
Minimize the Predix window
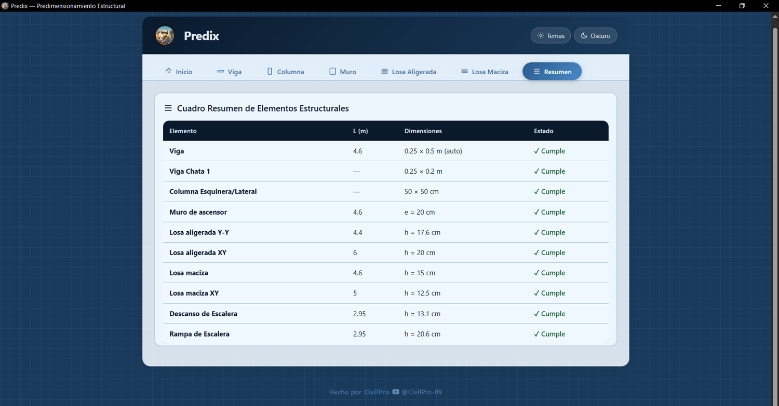tap(719, 6)
